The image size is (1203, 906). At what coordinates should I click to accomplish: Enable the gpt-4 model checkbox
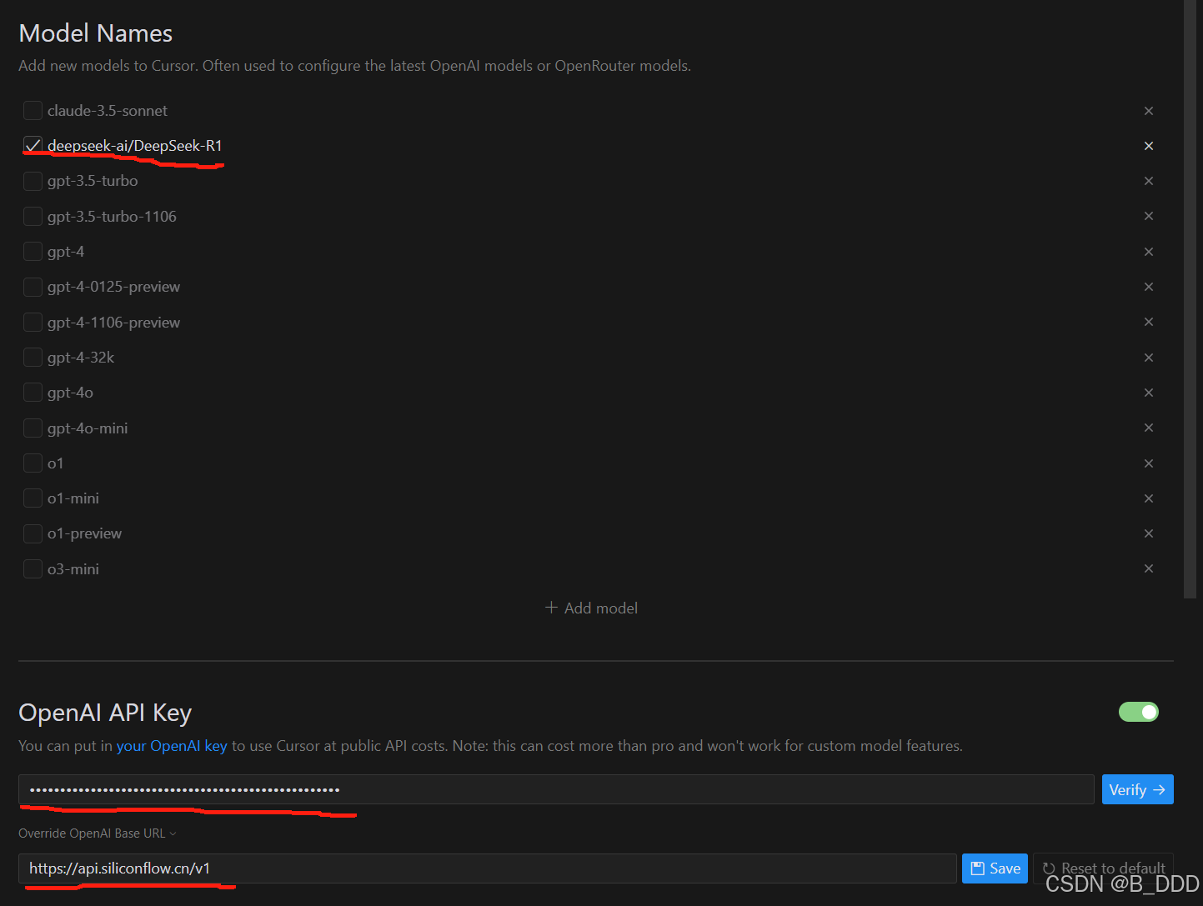pyautogui.click(x=33, y=251)
